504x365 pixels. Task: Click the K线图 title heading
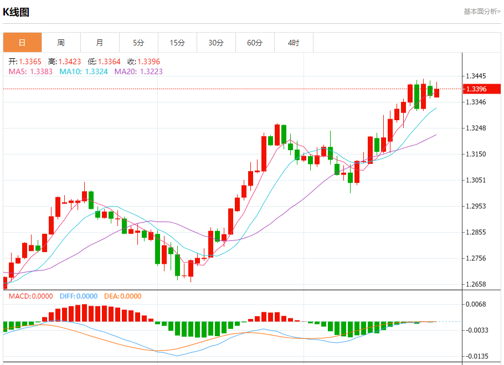pos(16,12)
